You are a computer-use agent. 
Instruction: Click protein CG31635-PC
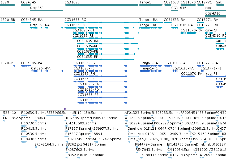coord(100,71)
